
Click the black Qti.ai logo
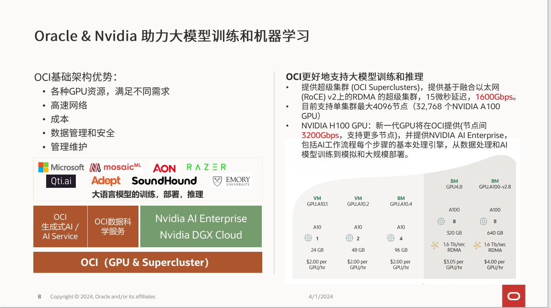[x=61, y=181]
